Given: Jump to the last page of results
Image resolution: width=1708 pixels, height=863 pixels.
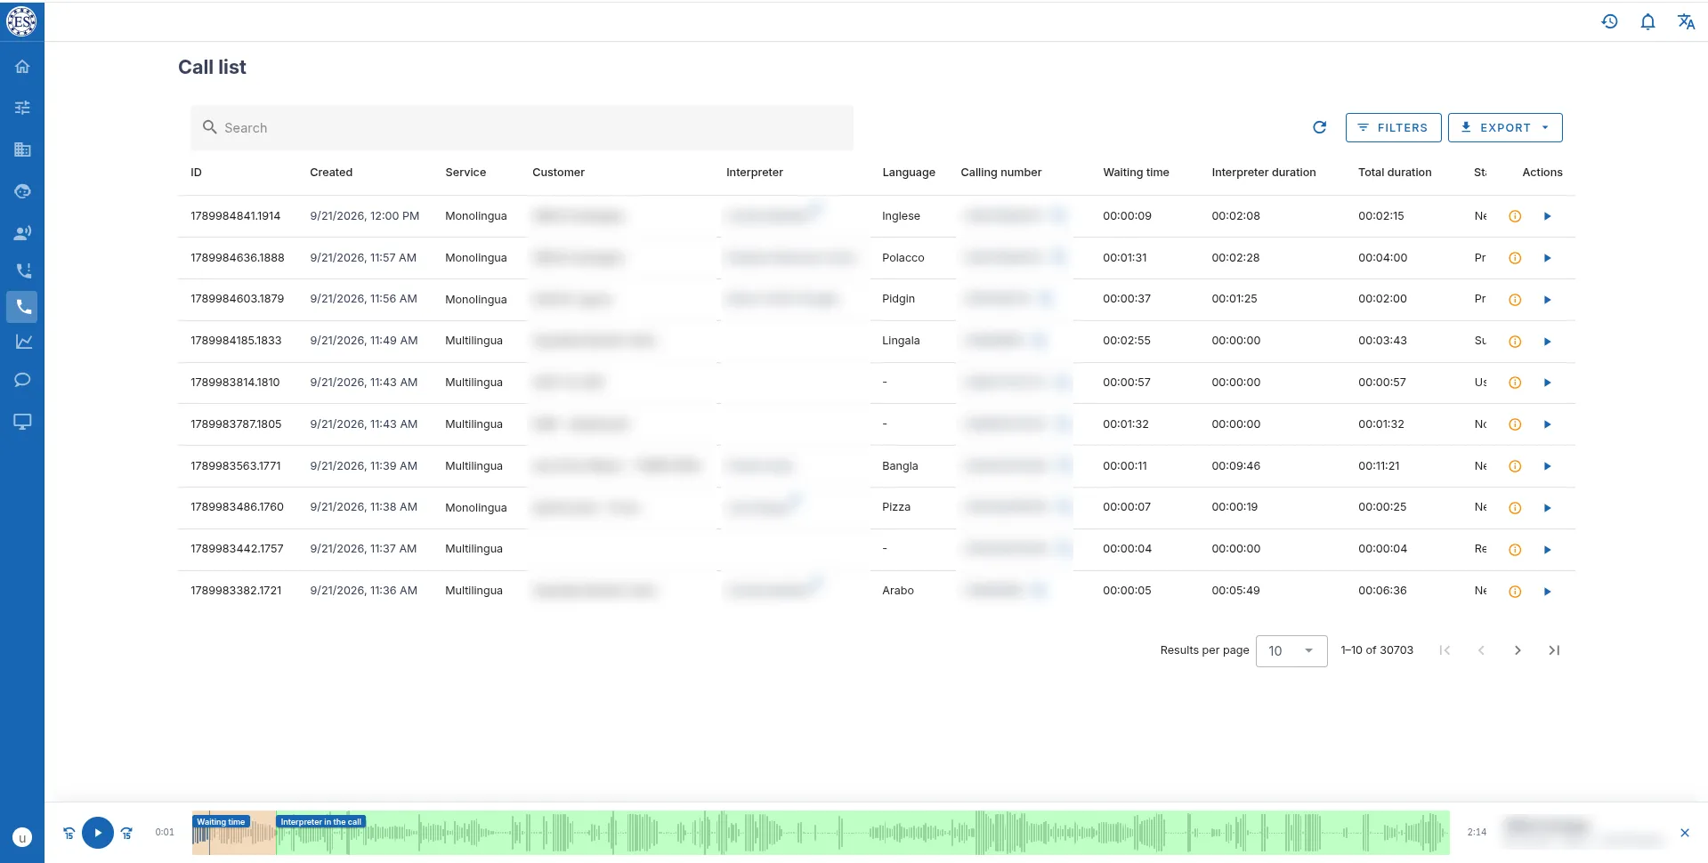Looking at the screenshot, I should [1554, 650].
